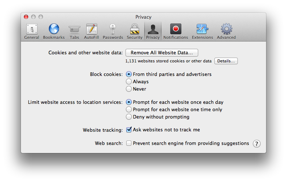Open the Passwords key icon
287x182 pixels.
click(113, 29)
